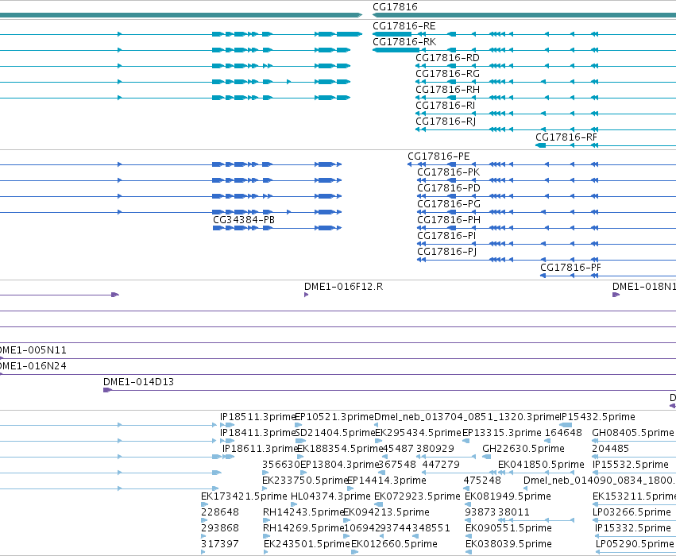Select feature labeled 228648
Screen dimensions: 676x556
coord(220,513)
